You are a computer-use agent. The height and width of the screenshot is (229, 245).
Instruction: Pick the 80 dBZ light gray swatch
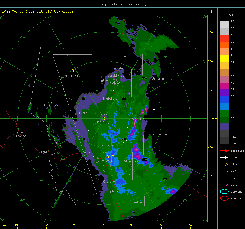(224, 25)
